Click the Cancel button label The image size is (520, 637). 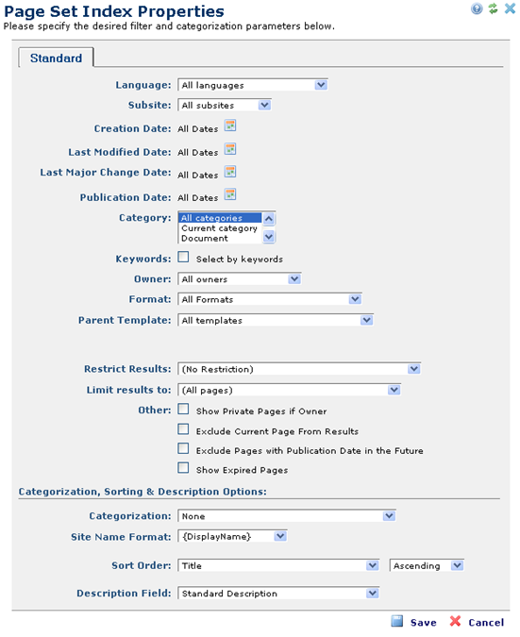coord(486,623)
